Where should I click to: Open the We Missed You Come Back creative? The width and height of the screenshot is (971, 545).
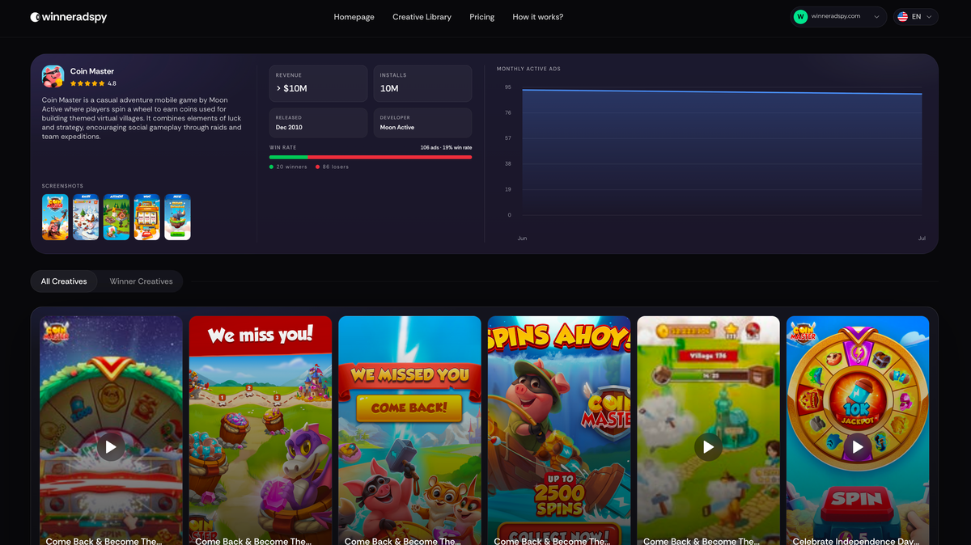click(x=409, y=430)
